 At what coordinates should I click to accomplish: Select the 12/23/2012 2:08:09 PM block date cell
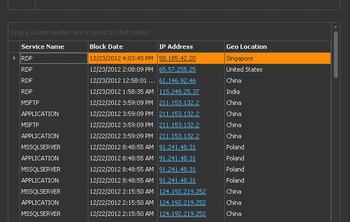click(122, 69)
